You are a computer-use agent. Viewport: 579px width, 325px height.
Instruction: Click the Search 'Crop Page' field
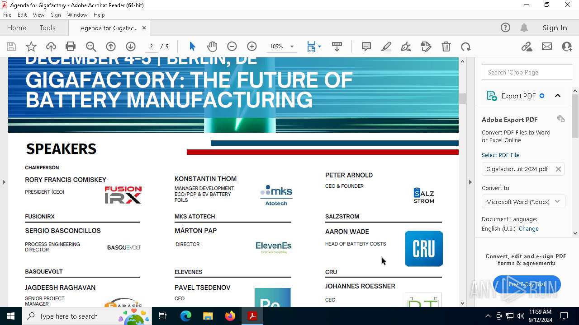527,72
